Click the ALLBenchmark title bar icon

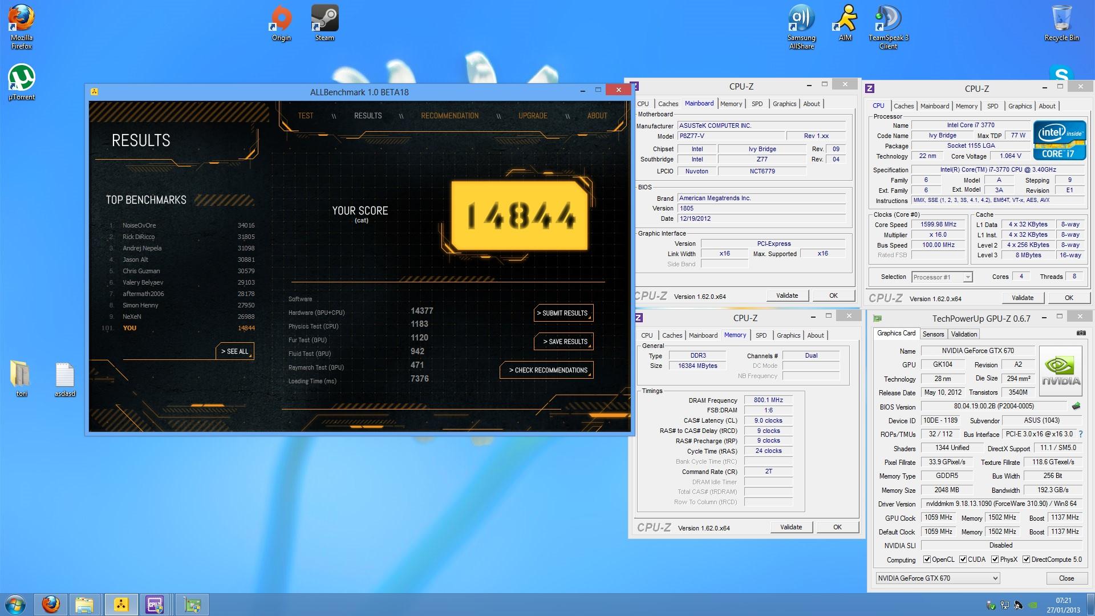point(95,92)
